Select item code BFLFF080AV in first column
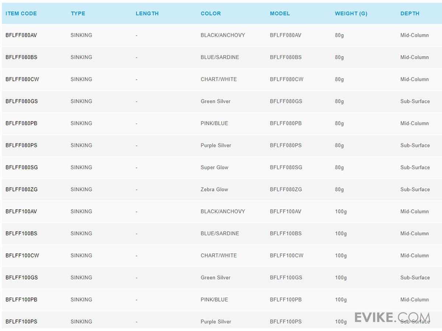This screenshot has height=331, width=442. 21,35
